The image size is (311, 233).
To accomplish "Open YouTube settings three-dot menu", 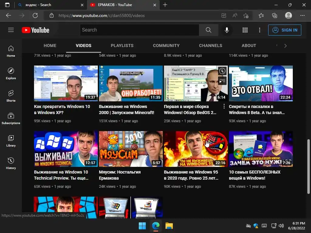I will (x=259, y=30).
